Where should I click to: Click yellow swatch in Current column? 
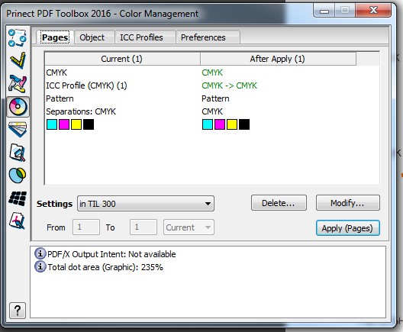76,124
